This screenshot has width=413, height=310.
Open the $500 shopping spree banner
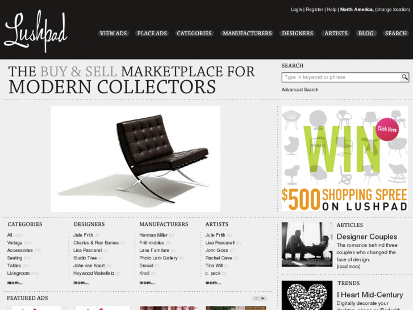point(344,159)
